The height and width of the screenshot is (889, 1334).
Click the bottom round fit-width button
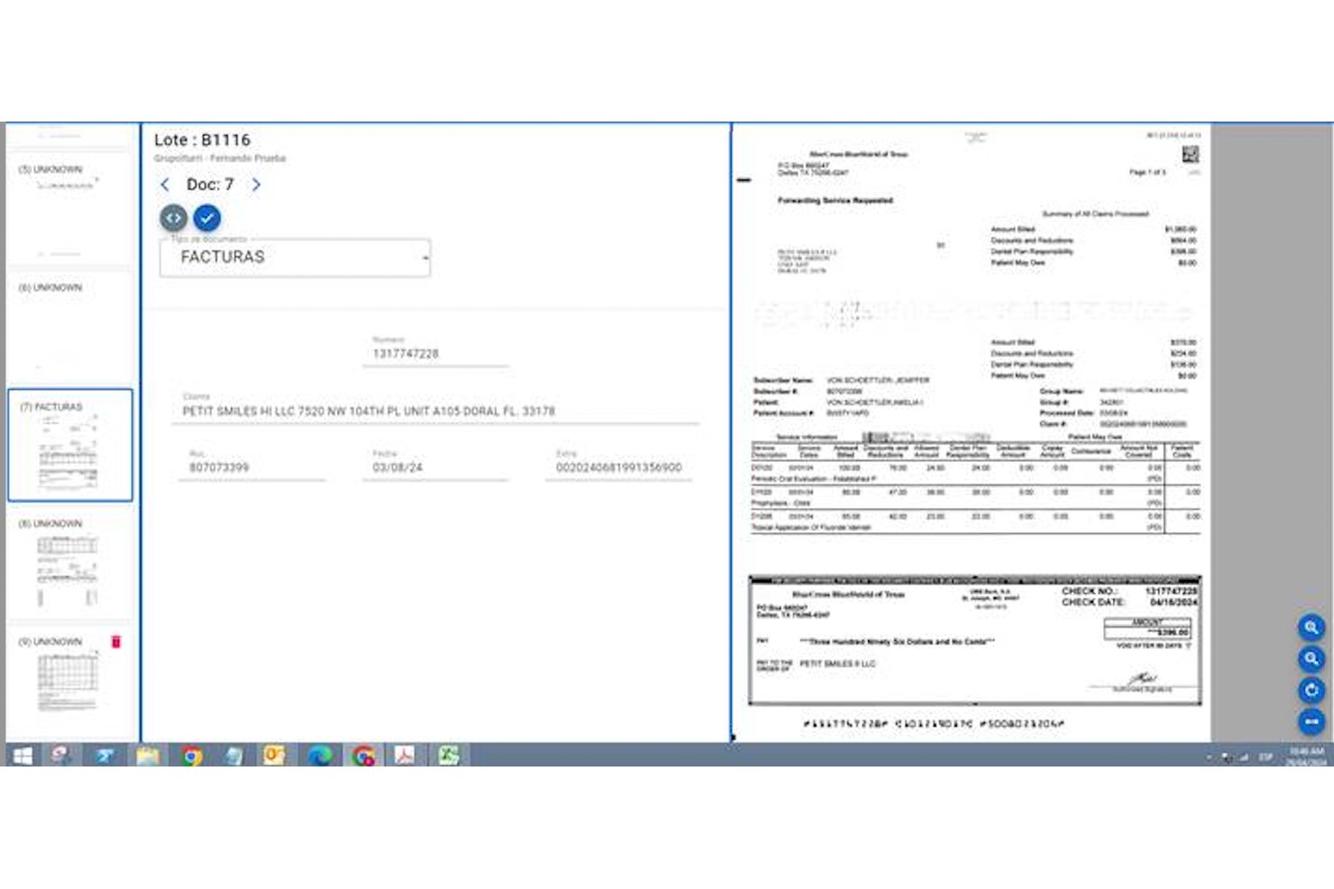coord(1311,721)
